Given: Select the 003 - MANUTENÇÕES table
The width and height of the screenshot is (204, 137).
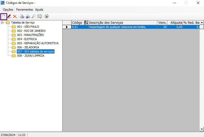Looking at the screenshot, I should pos(30,35).
